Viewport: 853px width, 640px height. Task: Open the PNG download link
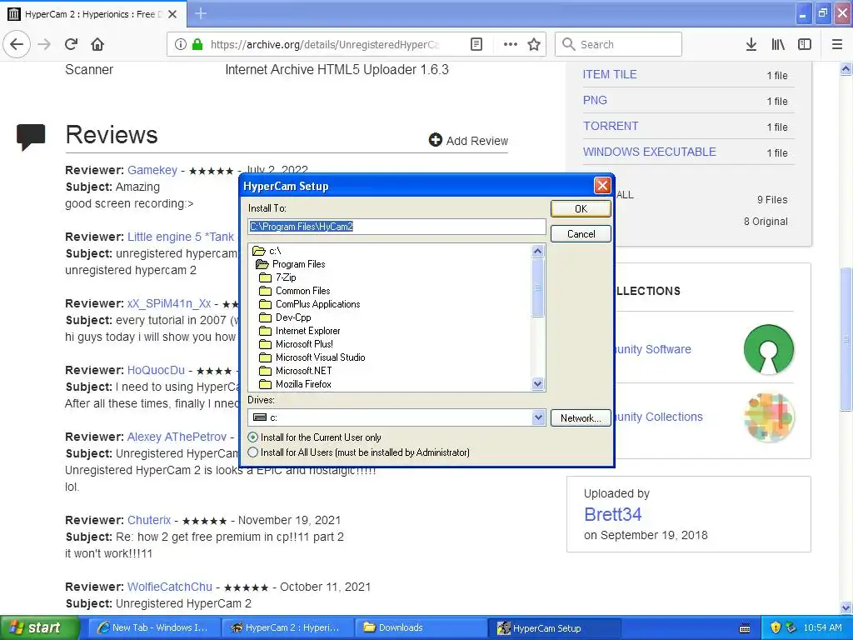coord(595,100)
